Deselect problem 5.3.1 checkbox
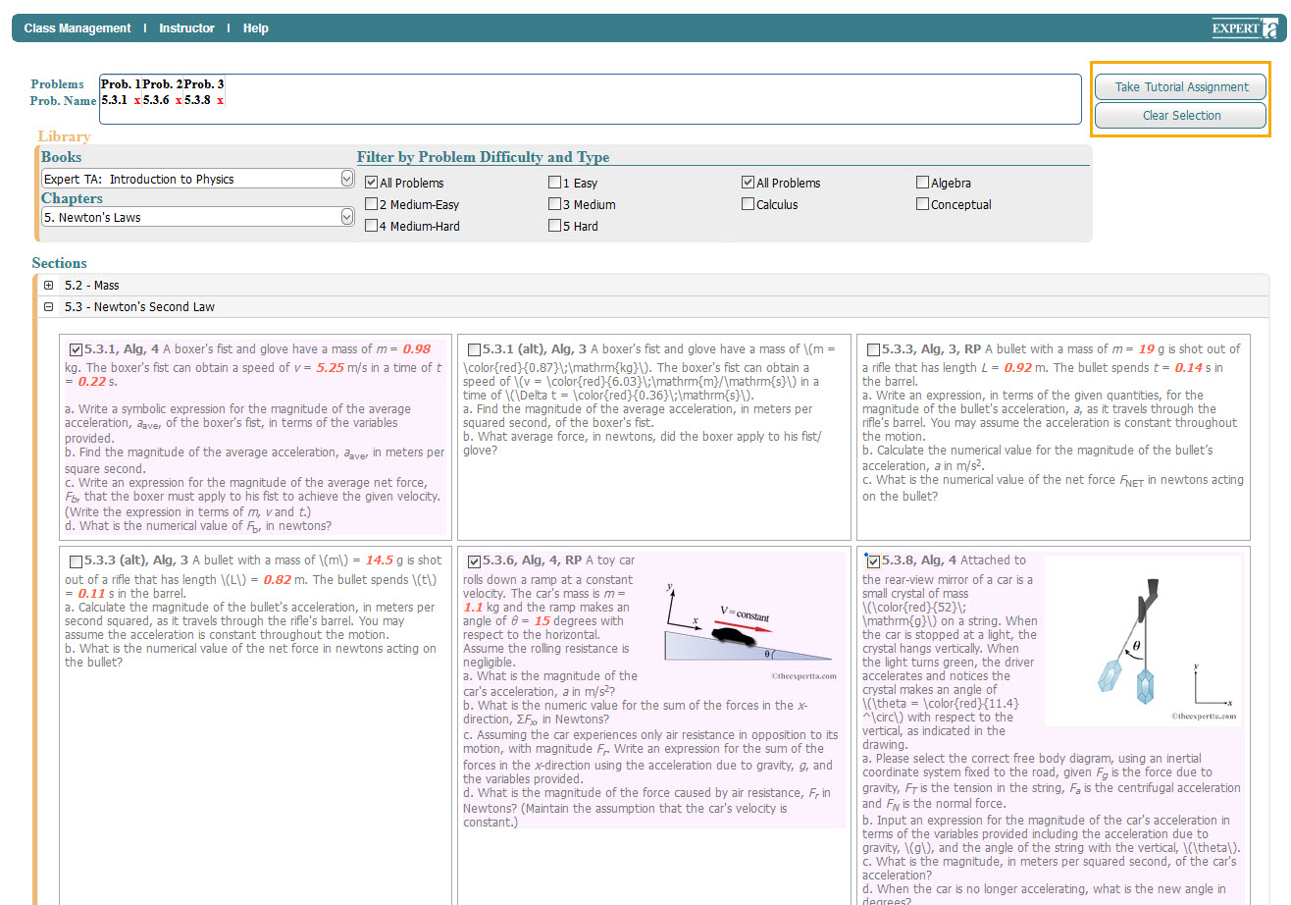1291x905 pixels. pyautogui.click(x=77, y=349)
